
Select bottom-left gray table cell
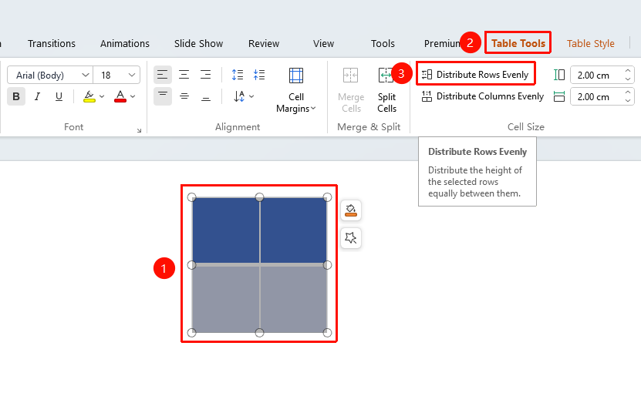pos(226,300)
